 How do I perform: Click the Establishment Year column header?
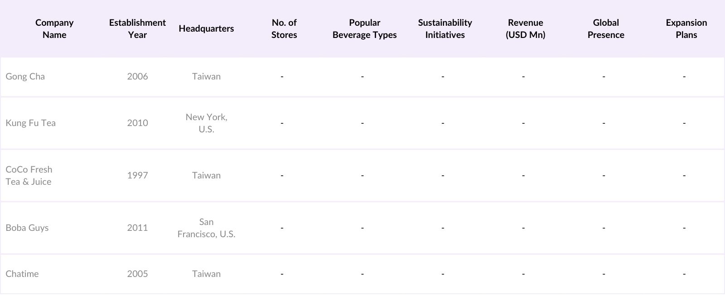137,28
